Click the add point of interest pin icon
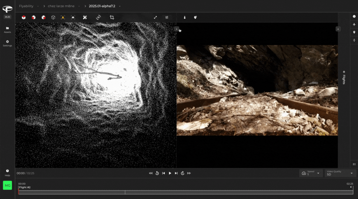 point(195,17)
